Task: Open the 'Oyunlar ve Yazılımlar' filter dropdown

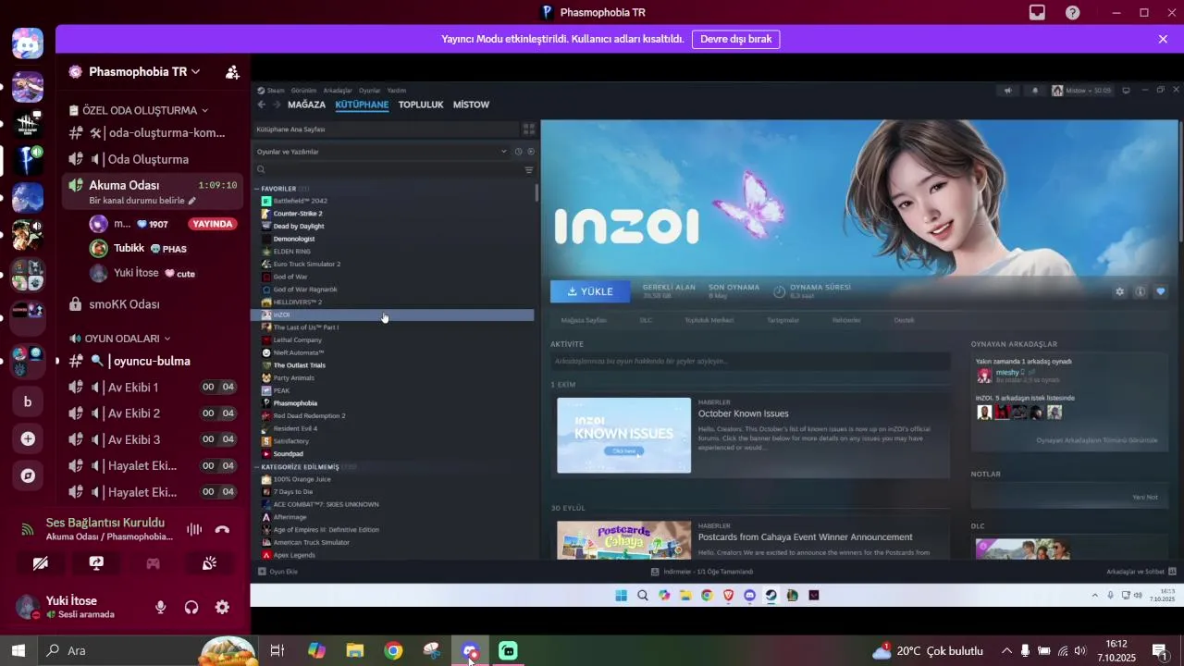Action: (x=382, y=152)
